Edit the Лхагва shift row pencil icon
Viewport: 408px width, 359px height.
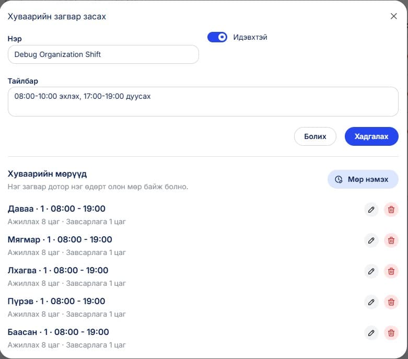(371, 271)
